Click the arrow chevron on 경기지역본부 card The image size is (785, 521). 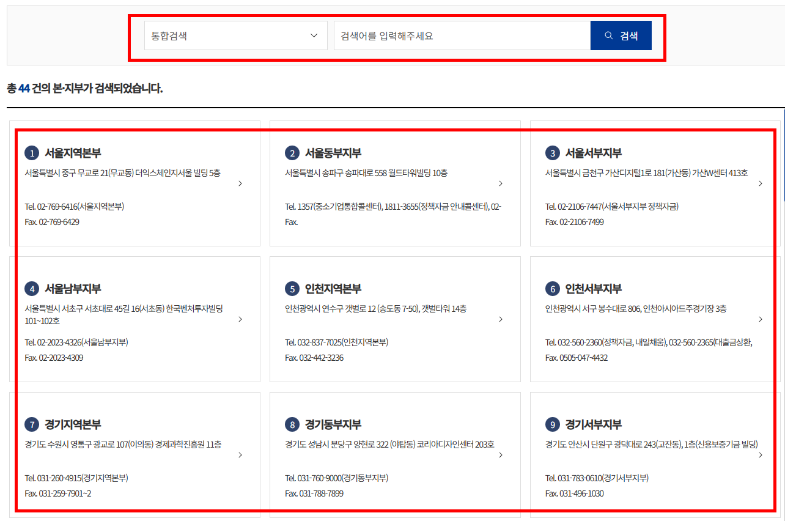point(240,455)
